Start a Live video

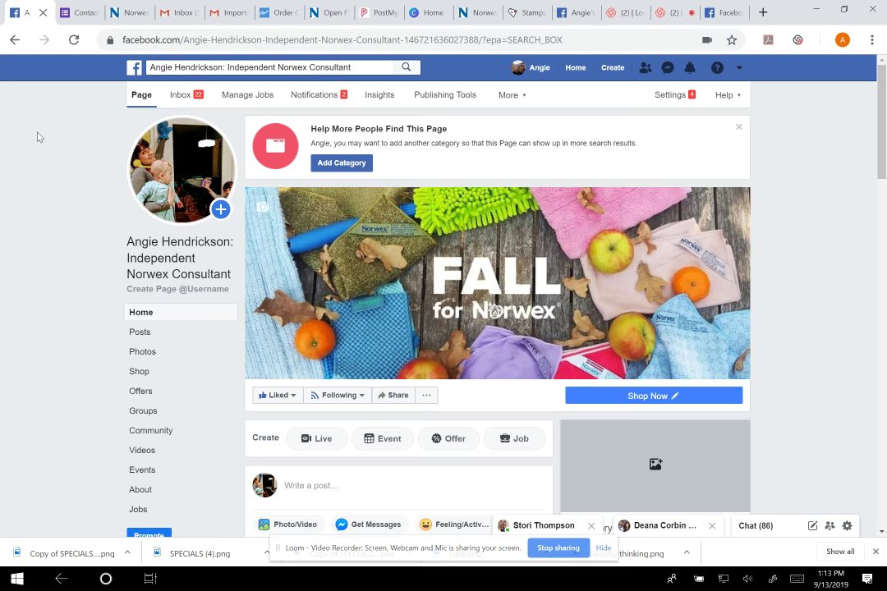(317, 438)
